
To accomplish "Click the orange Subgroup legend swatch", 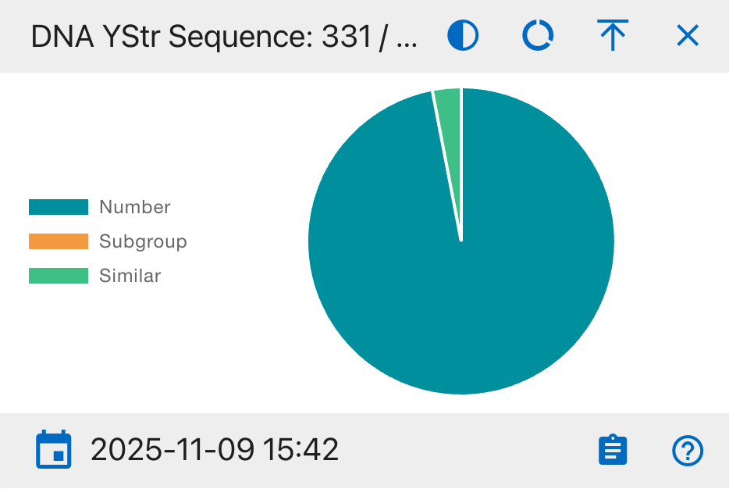I will 59,241.
